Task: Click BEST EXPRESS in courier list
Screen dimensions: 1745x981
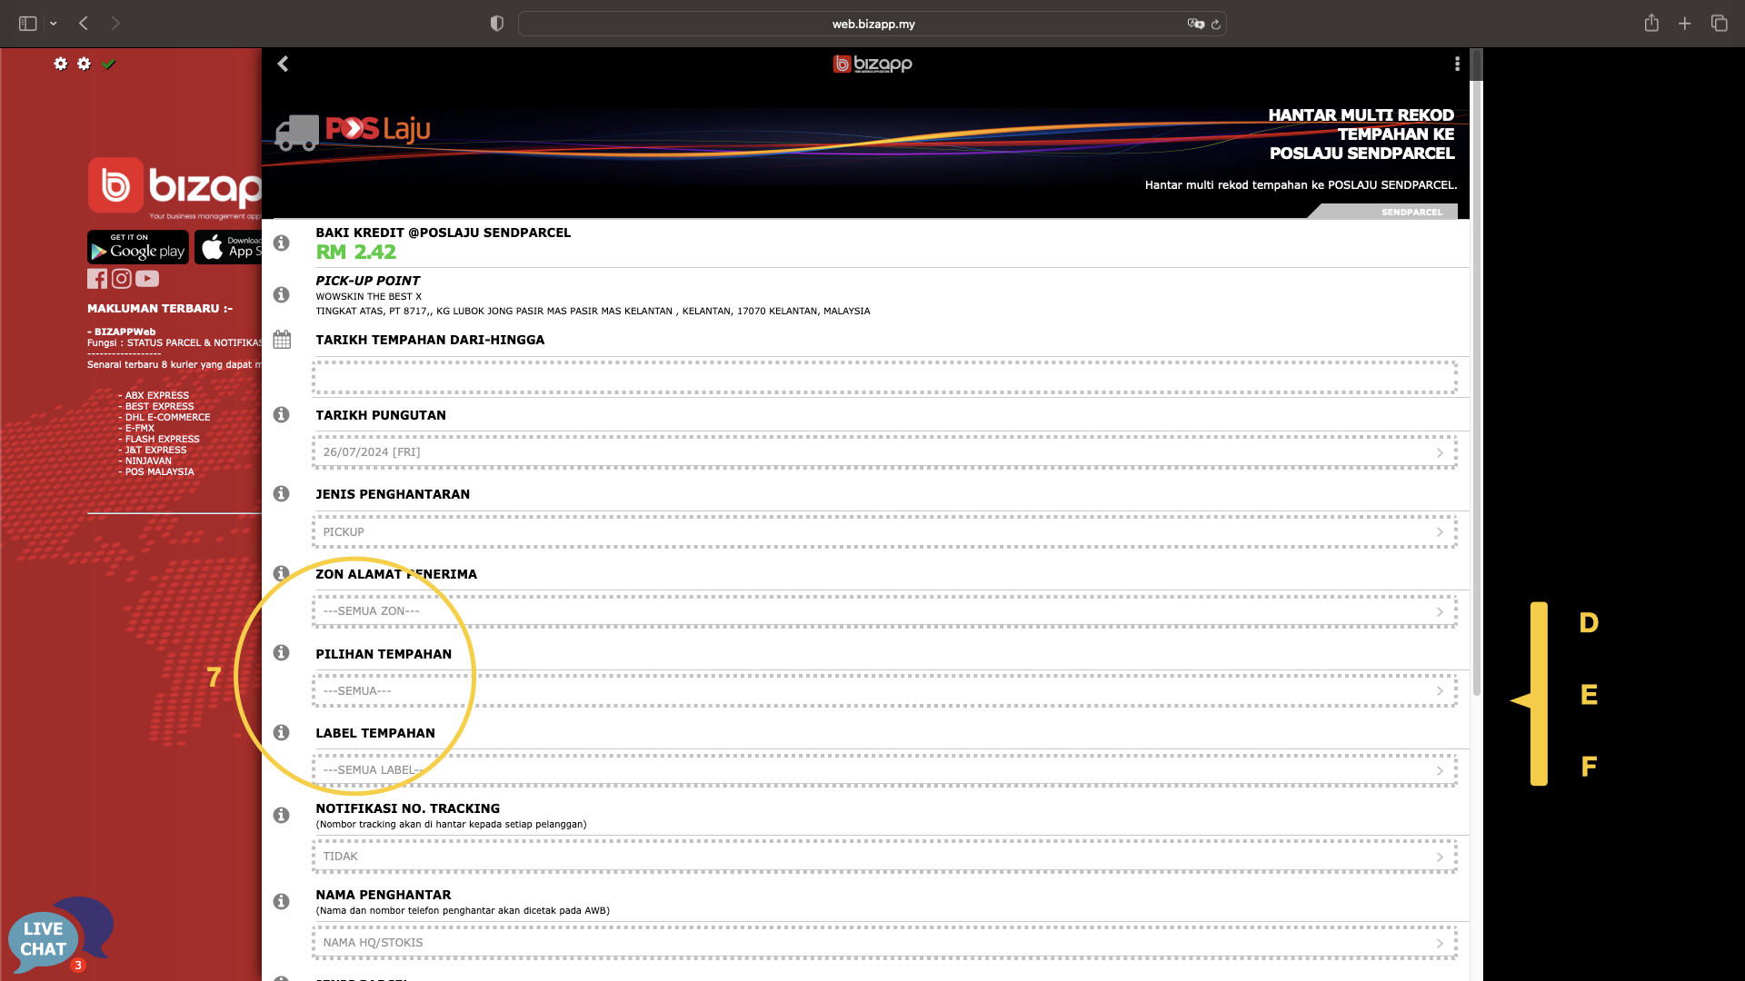Action: 159,407
